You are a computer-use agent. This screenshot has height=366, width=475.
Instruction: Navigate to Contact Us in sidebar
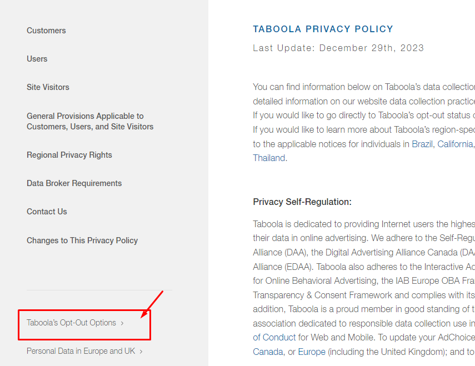[x=47, y=212]
